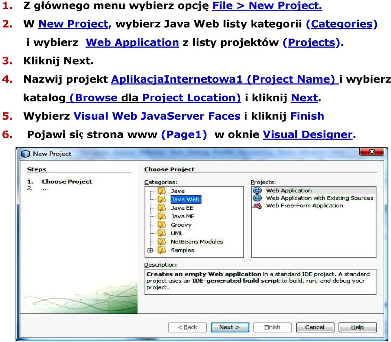Select the Samples category

point(182,250)
